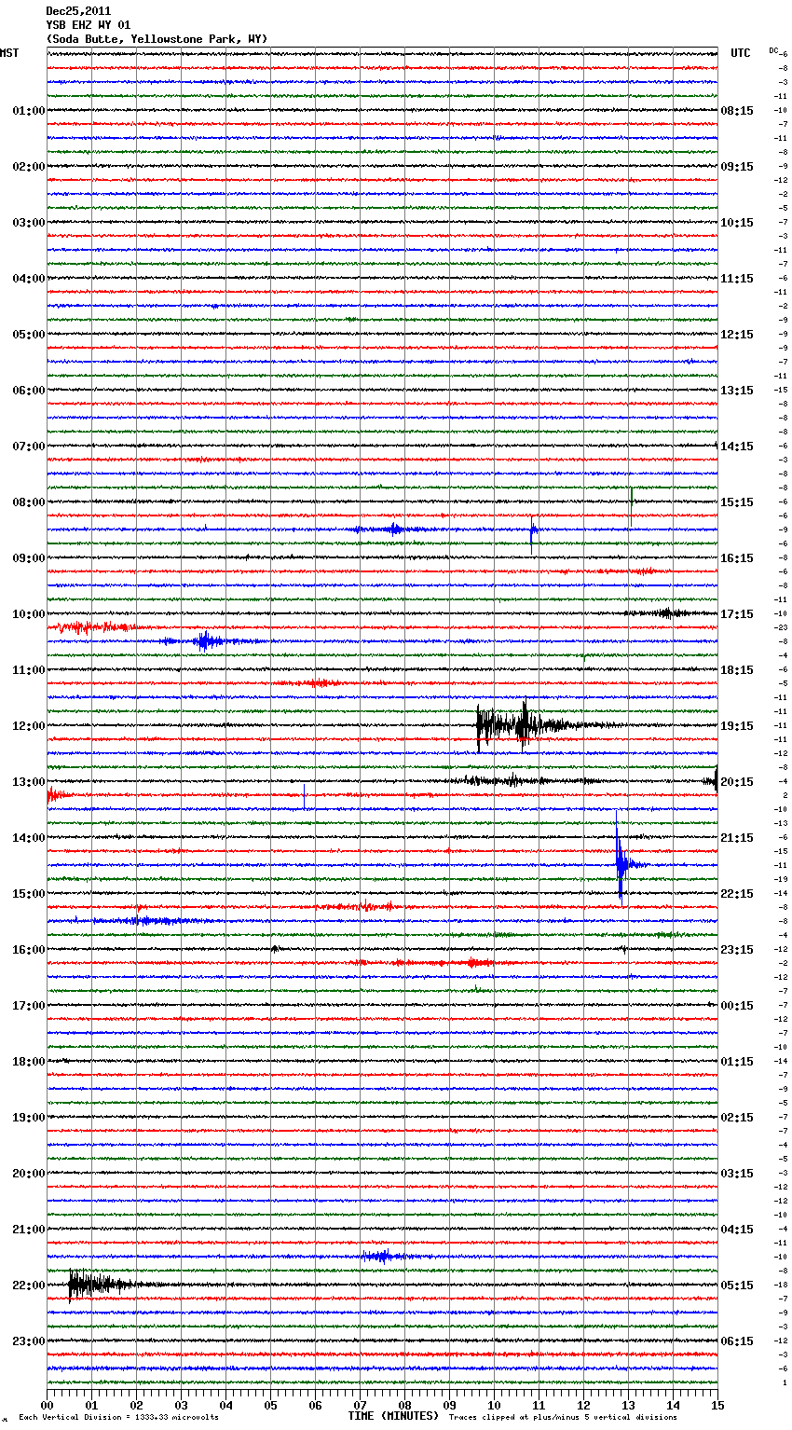Viewport: 792px width, 1430px height.
Task: Click the 15:15 UTC time label
Action: tap(737, 502)
